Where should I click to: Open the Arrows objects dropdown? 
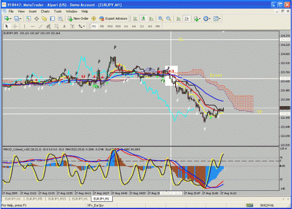pos(81,26)
